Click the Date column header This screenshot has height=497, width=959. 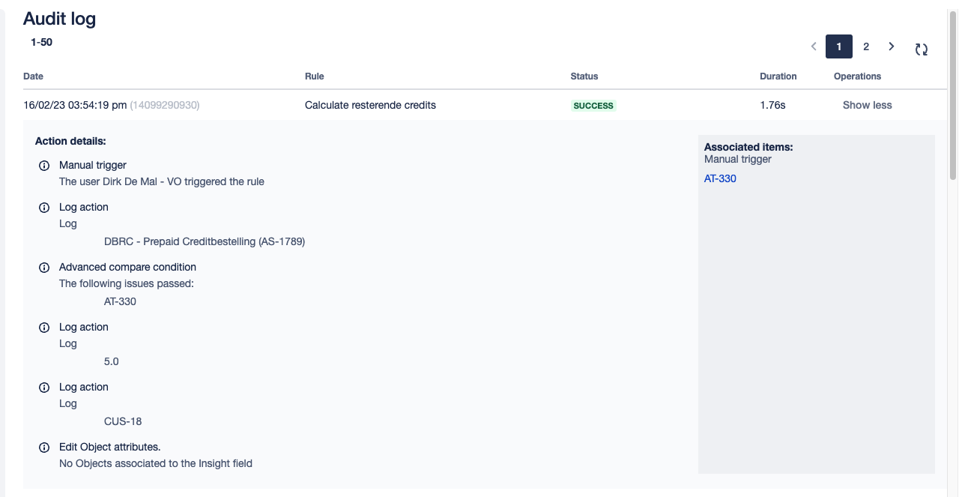pyautogui.click(x=34, y=76)
